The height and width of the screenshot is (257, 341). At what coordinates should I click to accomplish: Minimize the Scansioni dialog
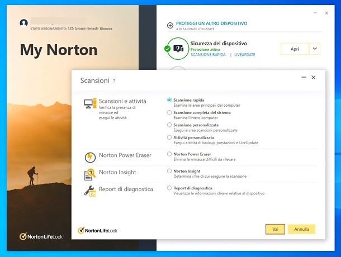(x=304, y=77)
